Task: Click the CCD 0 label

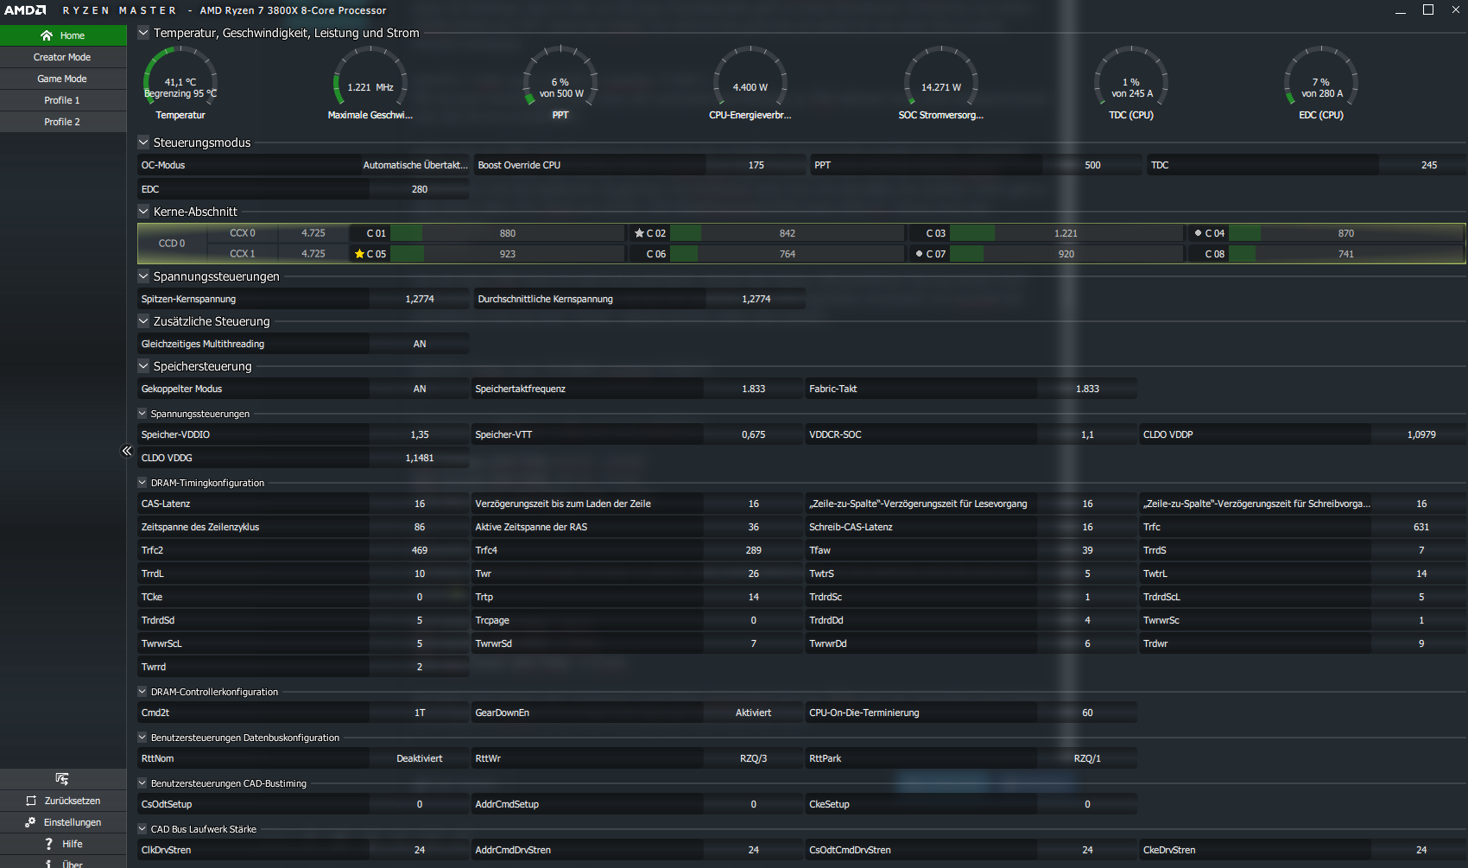Action: [x=172, y=244]
